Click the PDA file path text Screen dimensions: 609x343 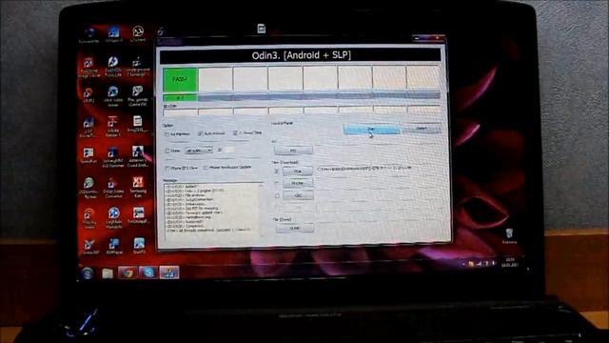[364, 169]
